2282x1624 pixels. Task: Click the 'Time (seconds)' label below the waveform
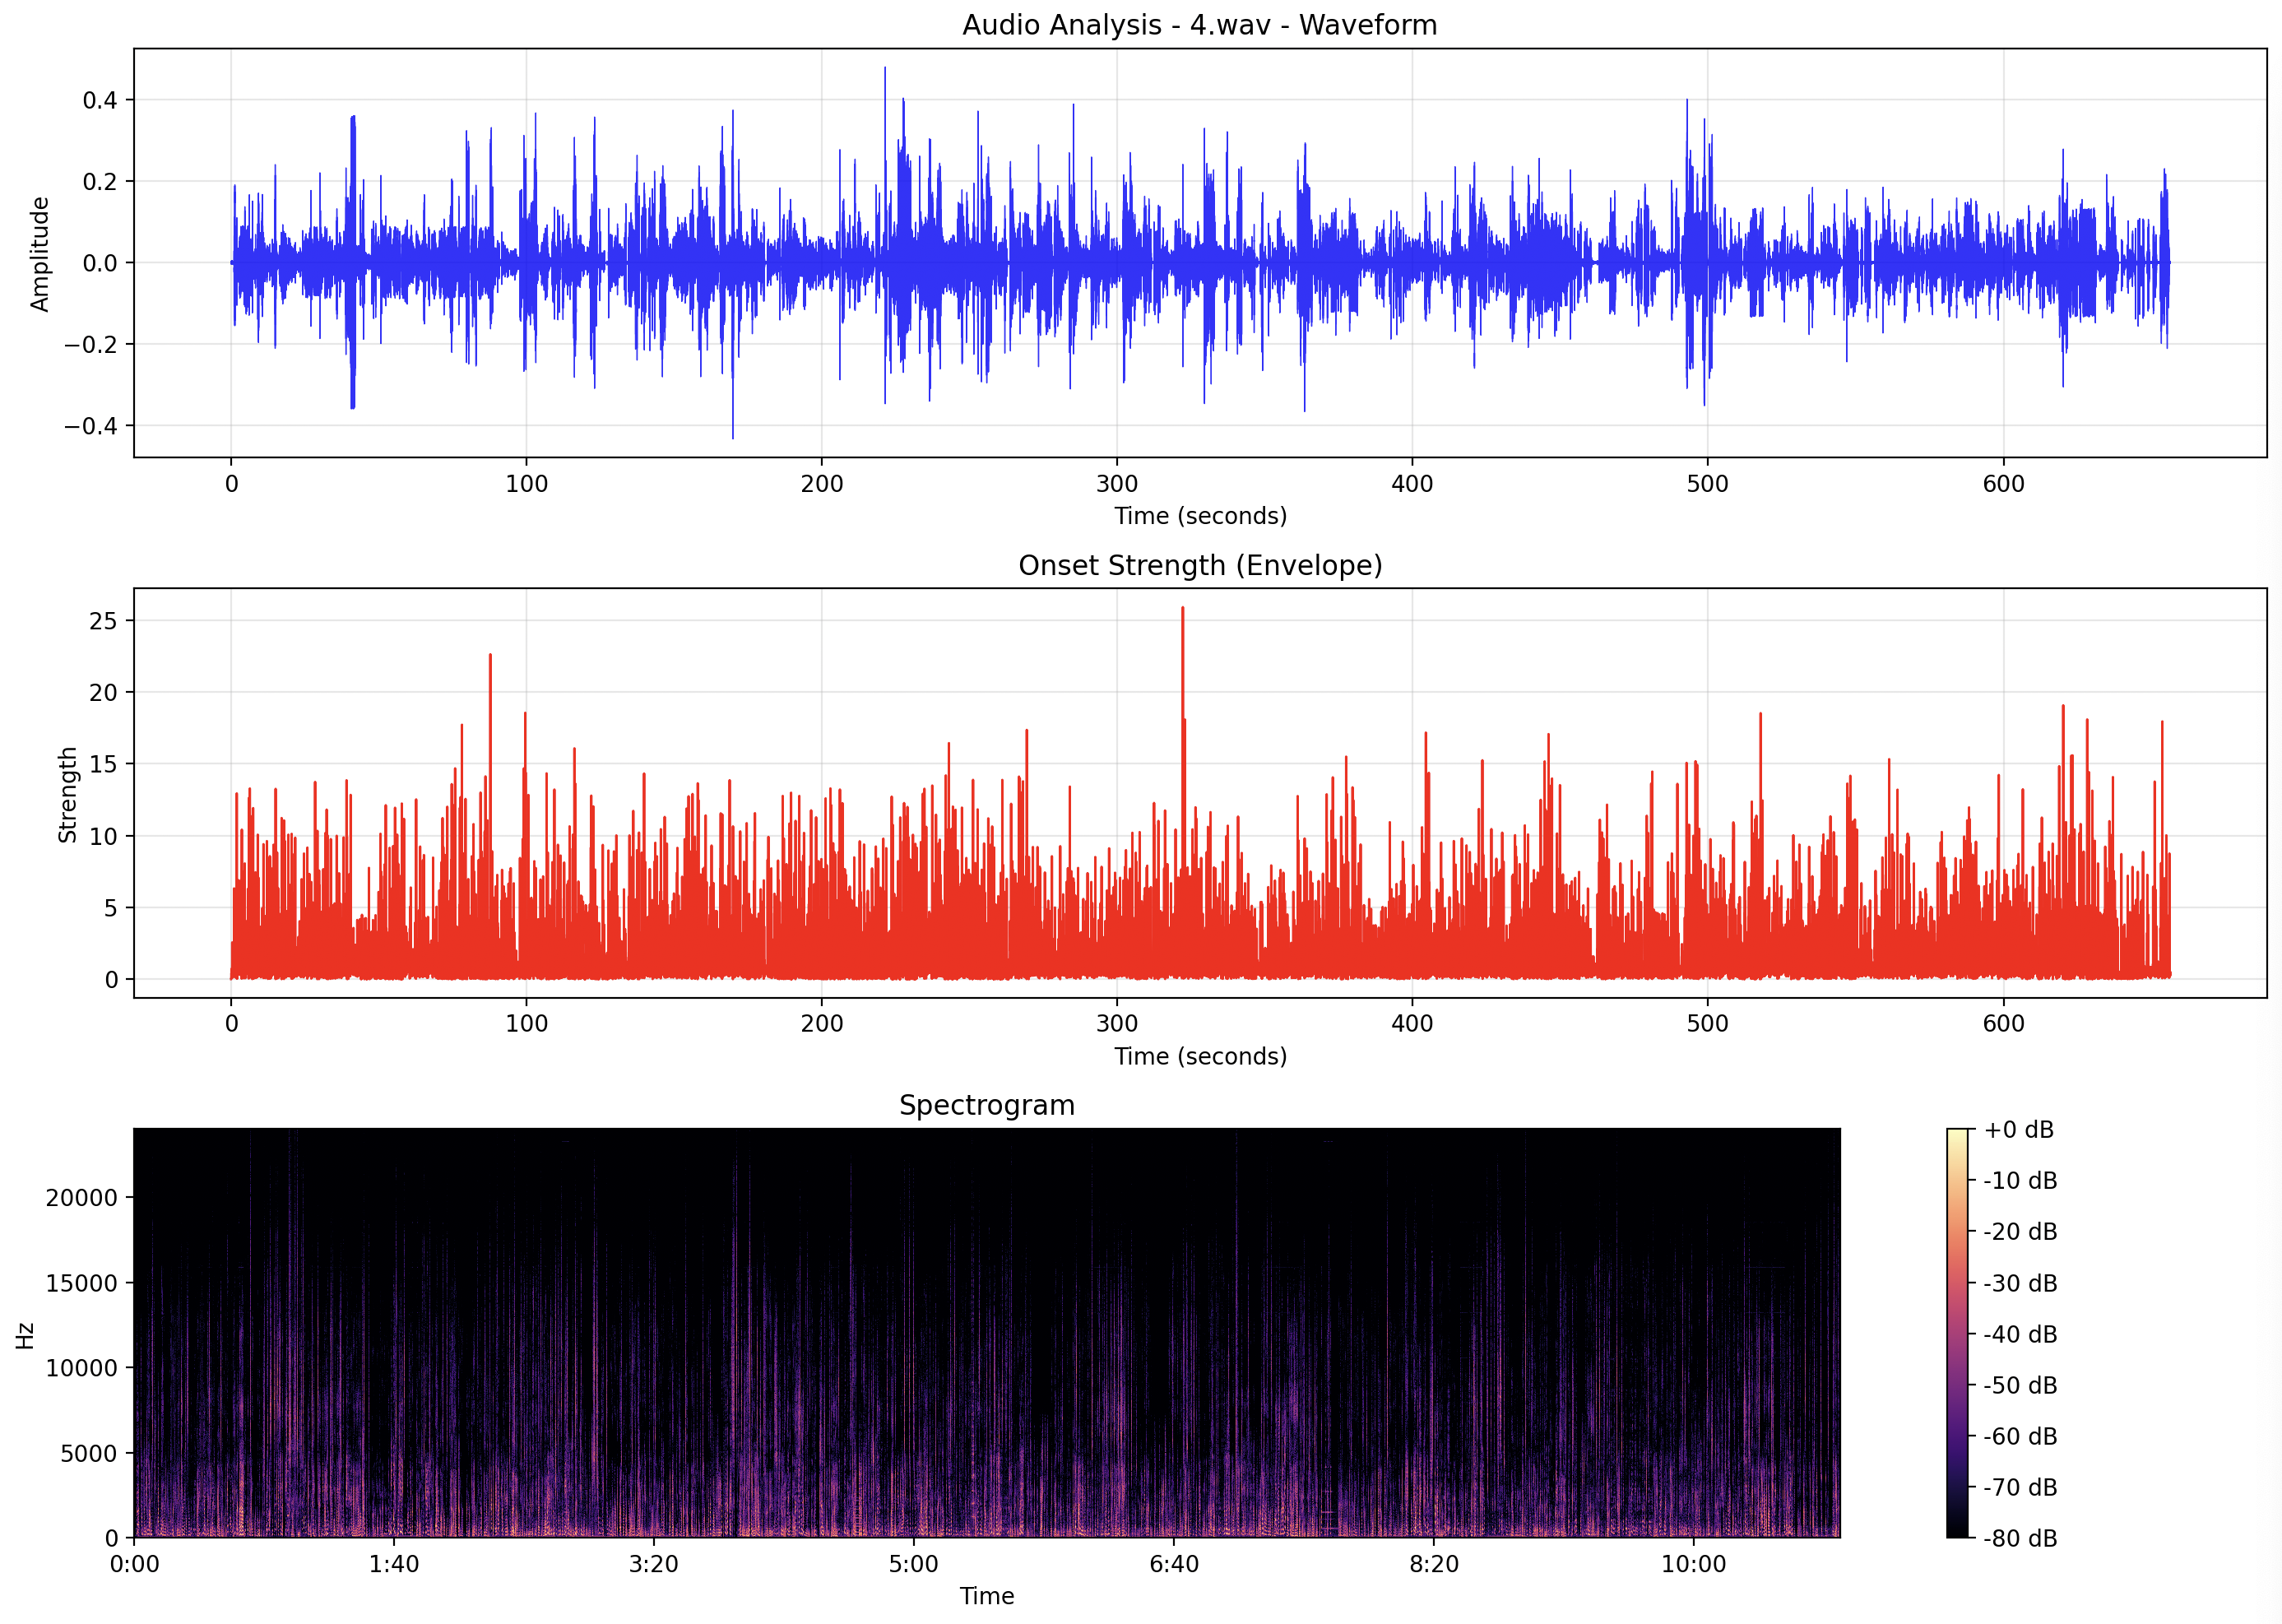1199,516
